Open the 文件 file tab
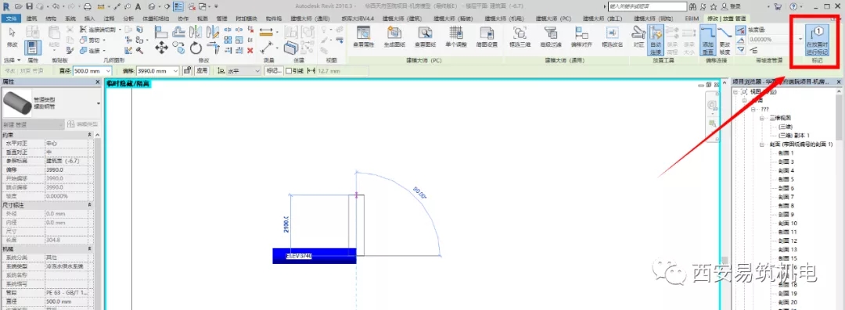Viewport: 845px width, 310px height. (10, 18)
